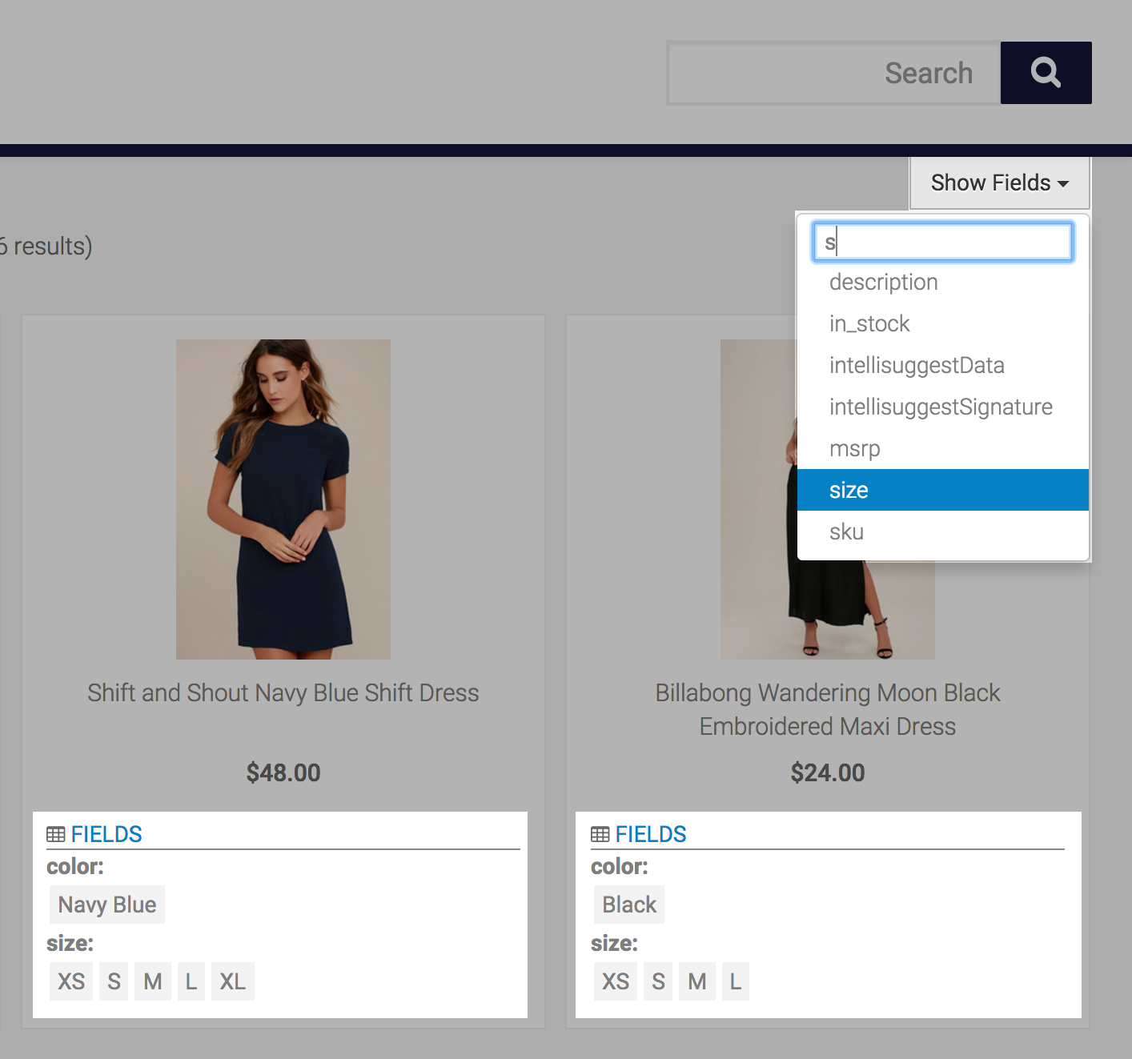The width and height of the screenshot is (1132, 1059).
Task: Select the description field option
Action: [883, 282]
